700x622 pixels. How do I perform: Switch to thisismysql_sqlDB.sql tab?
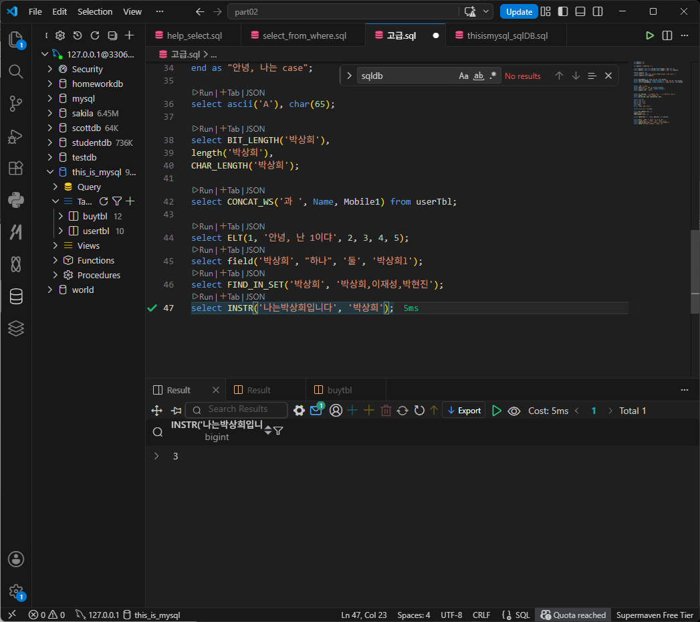point(506,35)
